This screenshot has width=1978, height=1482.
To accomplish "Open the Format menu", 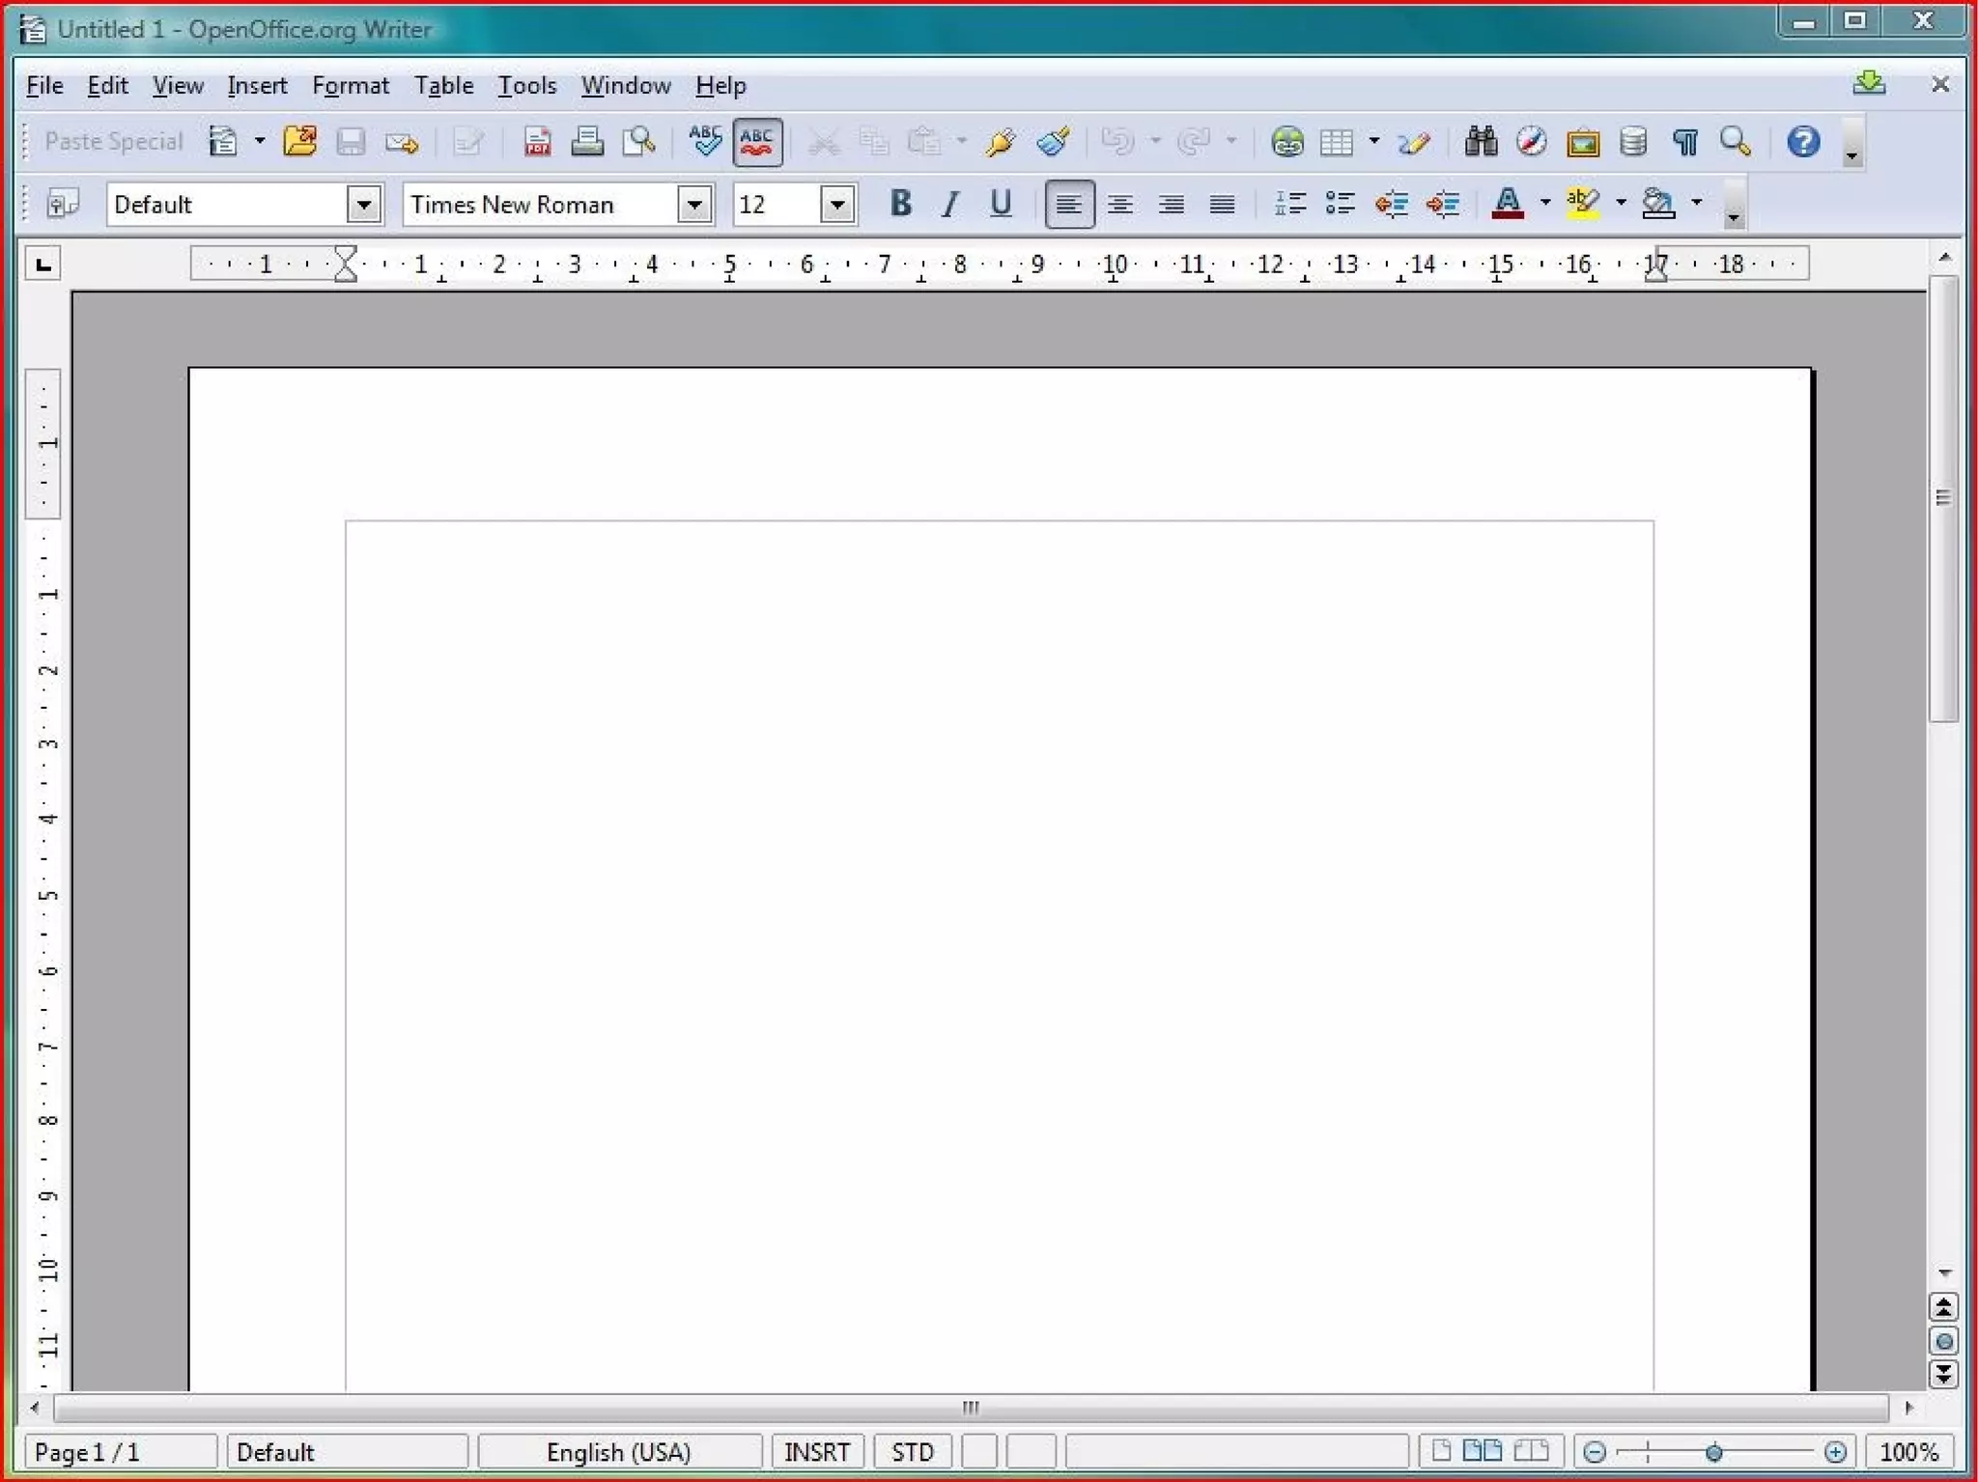I will click(350, 86).
